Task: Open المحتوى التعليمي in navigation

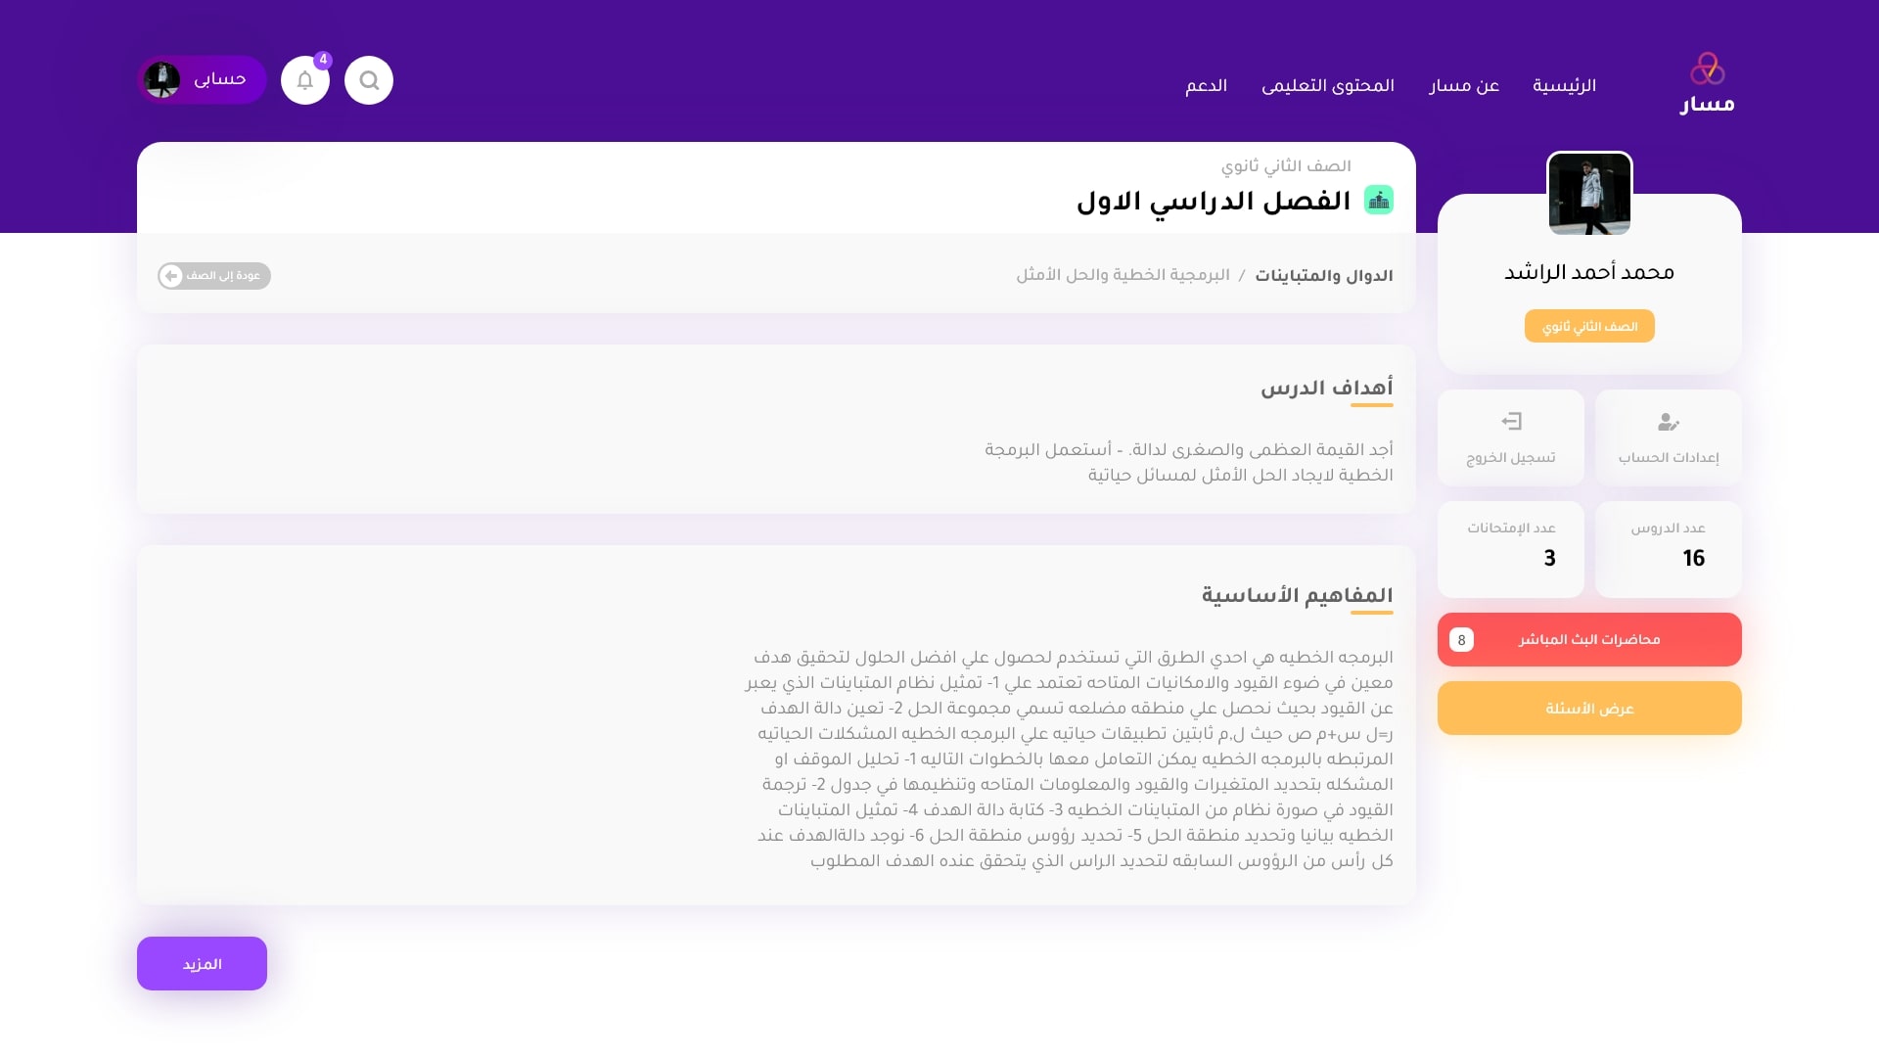Action: point(1328,86)
